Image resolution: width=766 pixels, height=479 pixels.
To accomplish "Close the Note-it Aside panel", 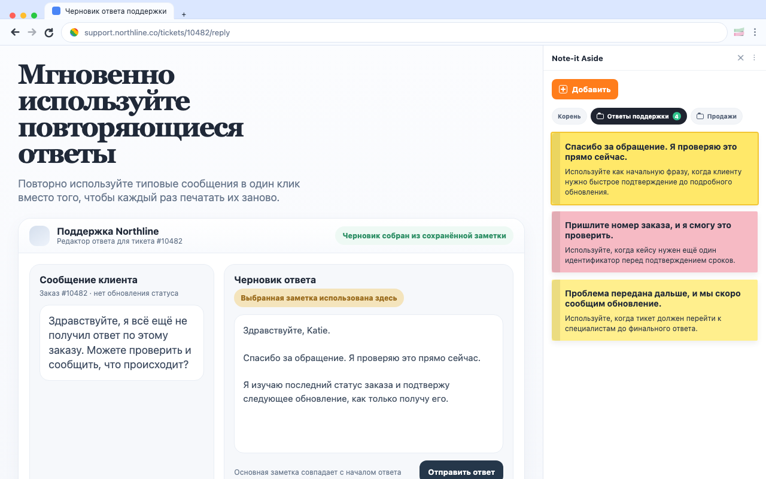I will pyautogui.click(x=740, y=57).
